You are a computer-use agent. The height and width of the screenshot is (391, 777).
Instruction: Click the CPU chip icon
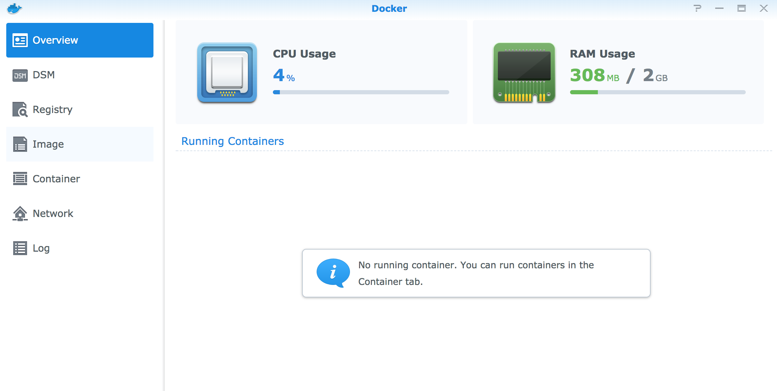tap(227, 72)
